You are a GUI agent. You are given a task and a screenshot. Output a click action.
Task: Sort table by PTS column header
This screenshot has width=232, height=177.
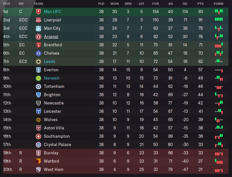coord(201,4)
